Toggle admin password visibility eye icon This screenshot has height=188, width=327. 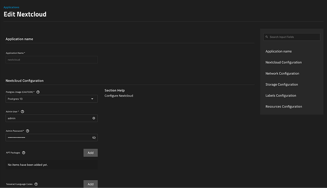point(94,137)
